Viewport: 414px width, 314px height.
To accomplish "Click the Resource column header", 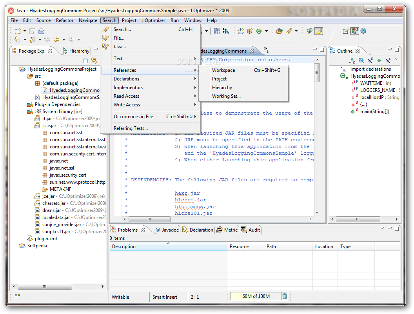I will (245, 246).
